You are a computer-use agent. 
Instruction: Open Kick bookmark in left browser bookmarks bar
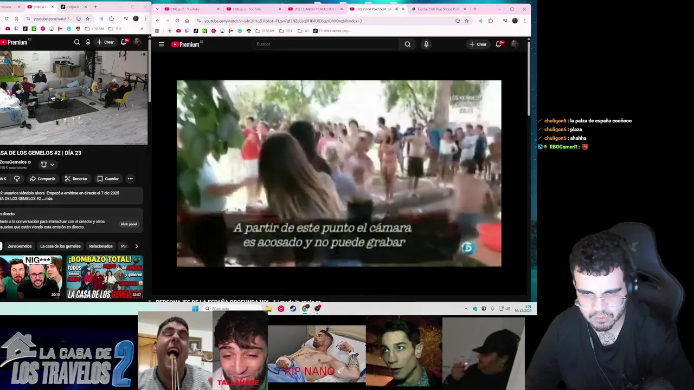click(34, 29)
